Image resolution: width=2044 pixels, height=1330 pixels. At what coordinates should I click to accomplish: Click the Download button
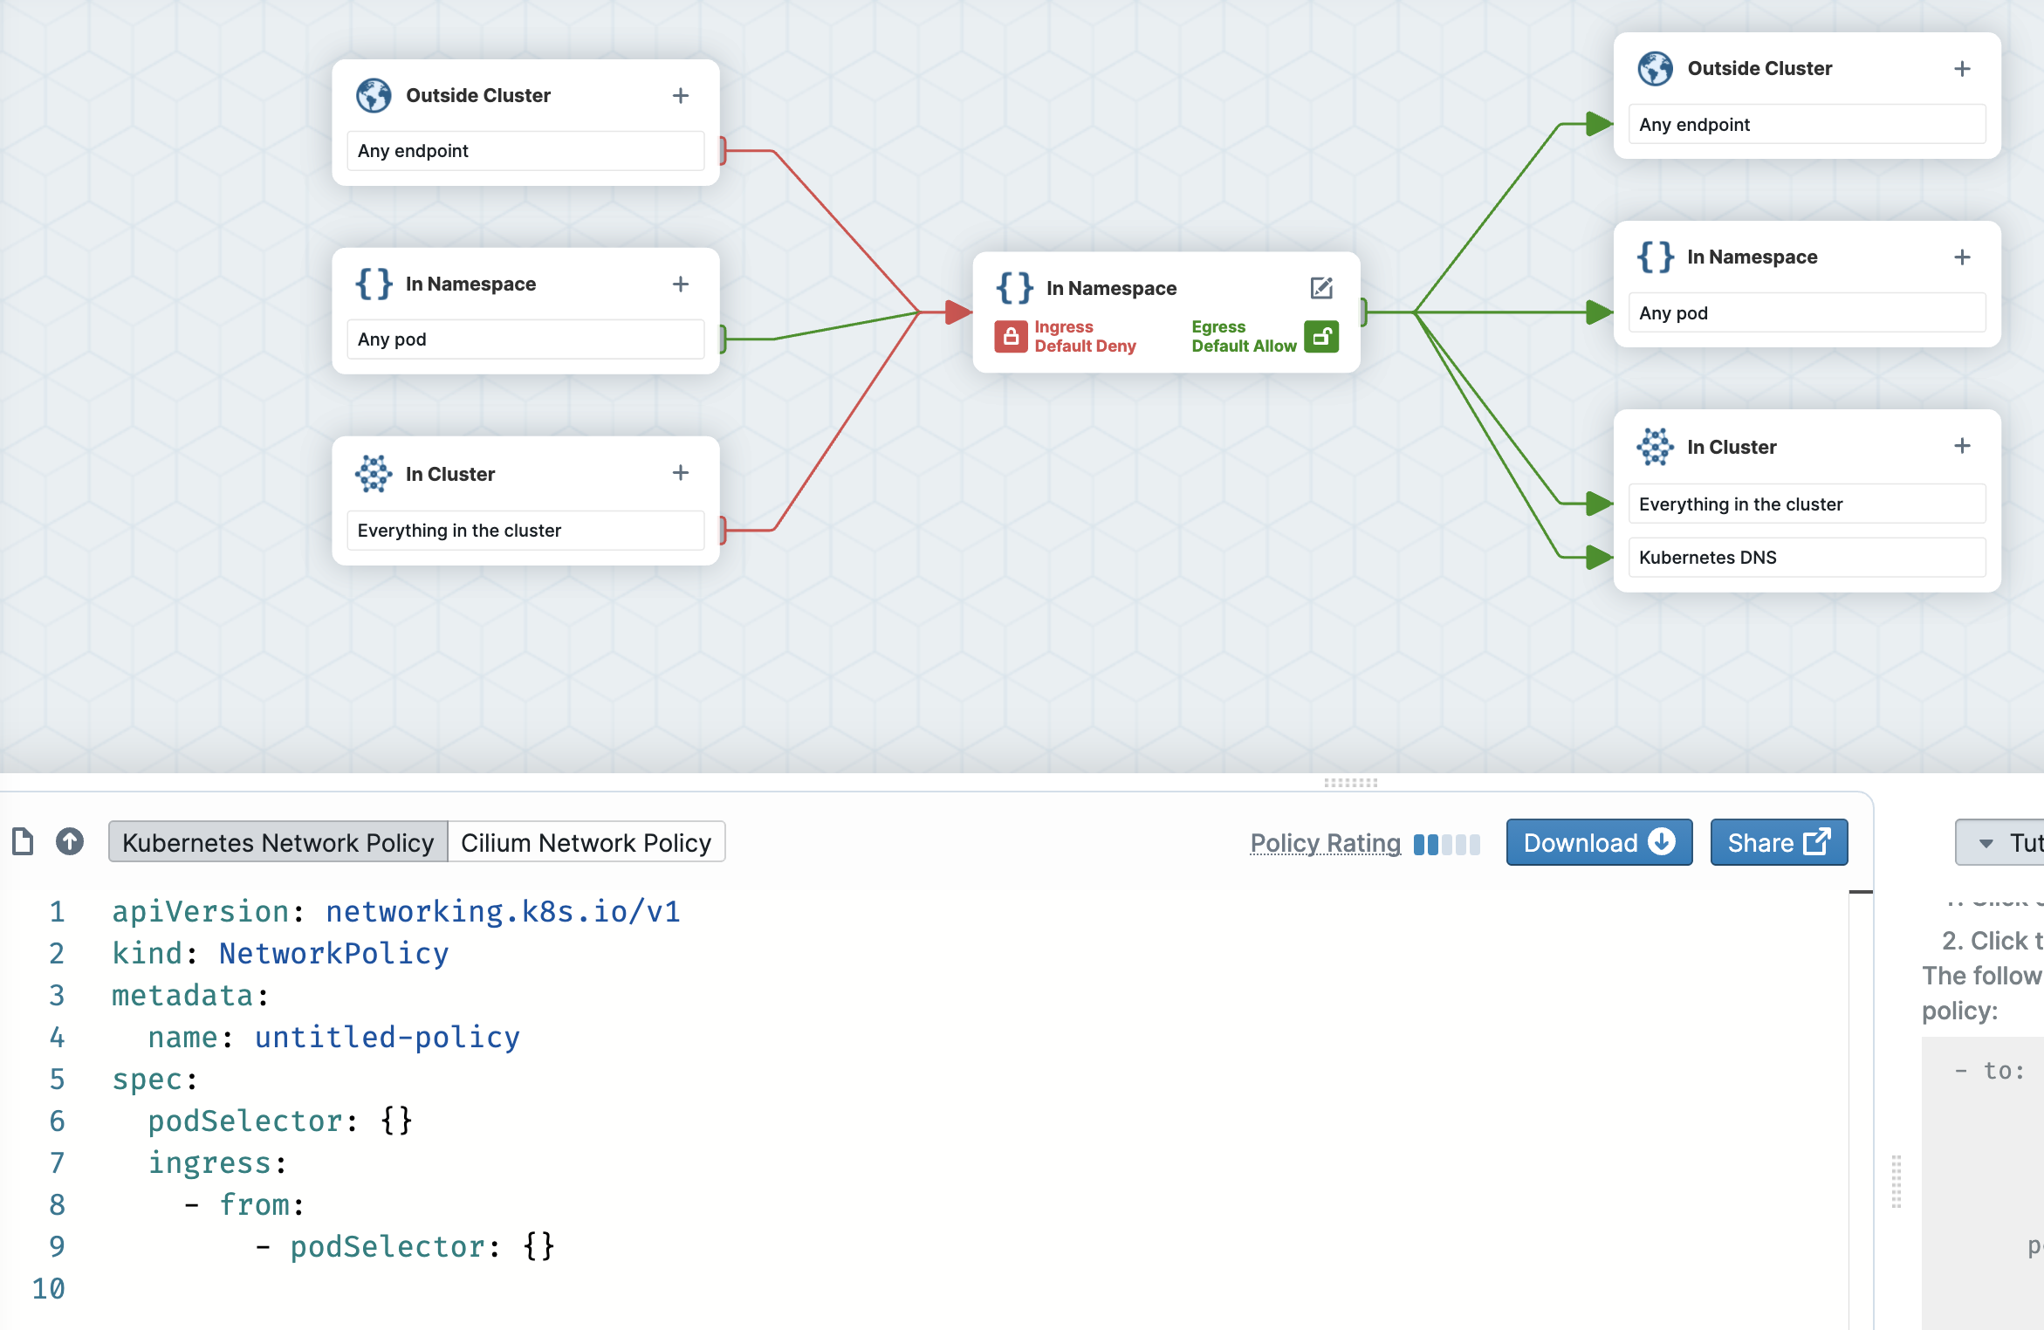(1599, 842)
